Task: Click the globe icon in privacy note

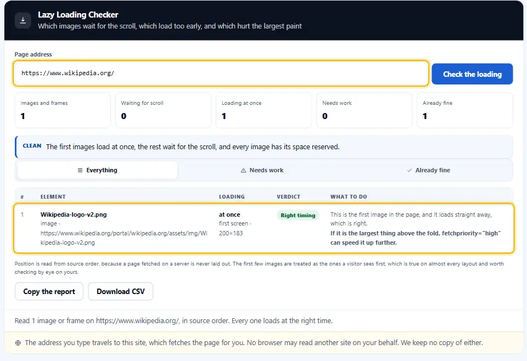Action: coord(18,343)
